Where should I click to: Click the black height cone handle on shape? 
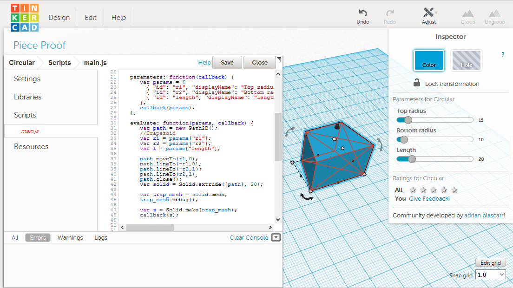click(337, 126)
